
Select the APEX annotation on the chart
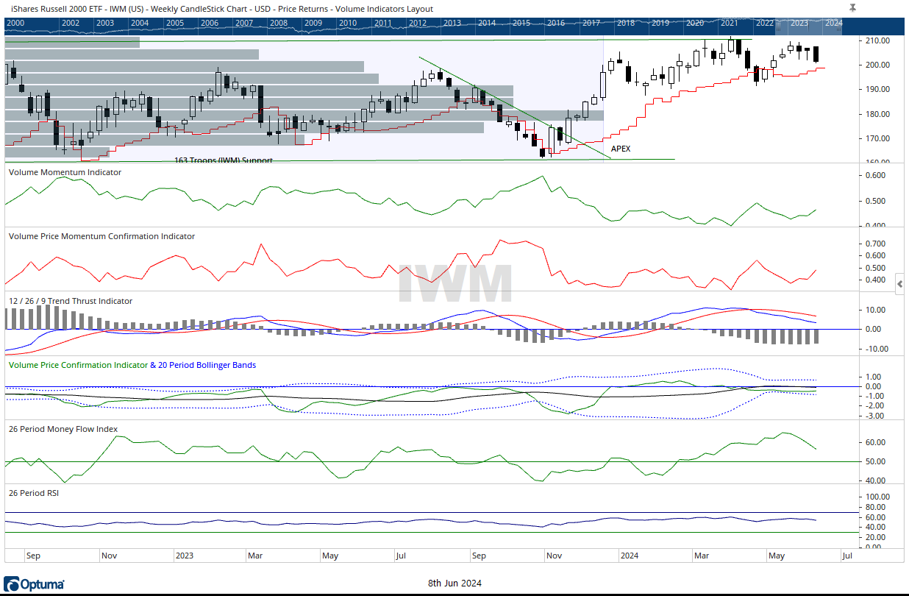(x=621, y=149)
